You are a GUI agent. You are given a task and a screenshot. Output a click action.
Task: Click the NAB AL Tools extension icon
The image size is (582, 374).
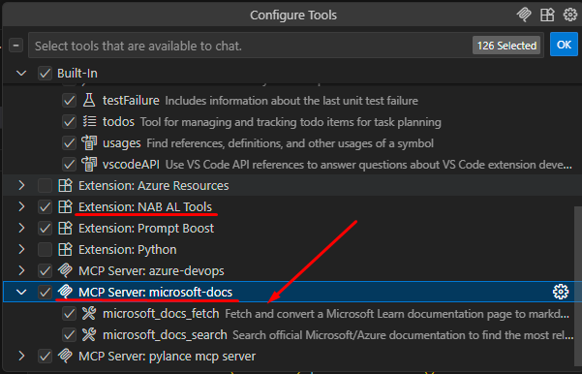click(65, 206)
